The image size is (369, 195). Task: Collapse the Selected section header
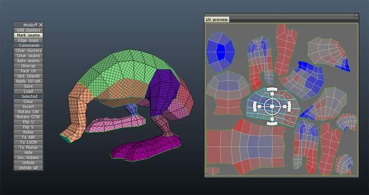[x=28, y=96]
